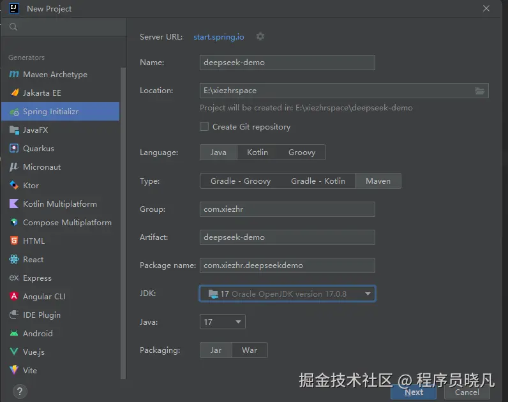Click the Angular CLI icon

click(14, 296)
